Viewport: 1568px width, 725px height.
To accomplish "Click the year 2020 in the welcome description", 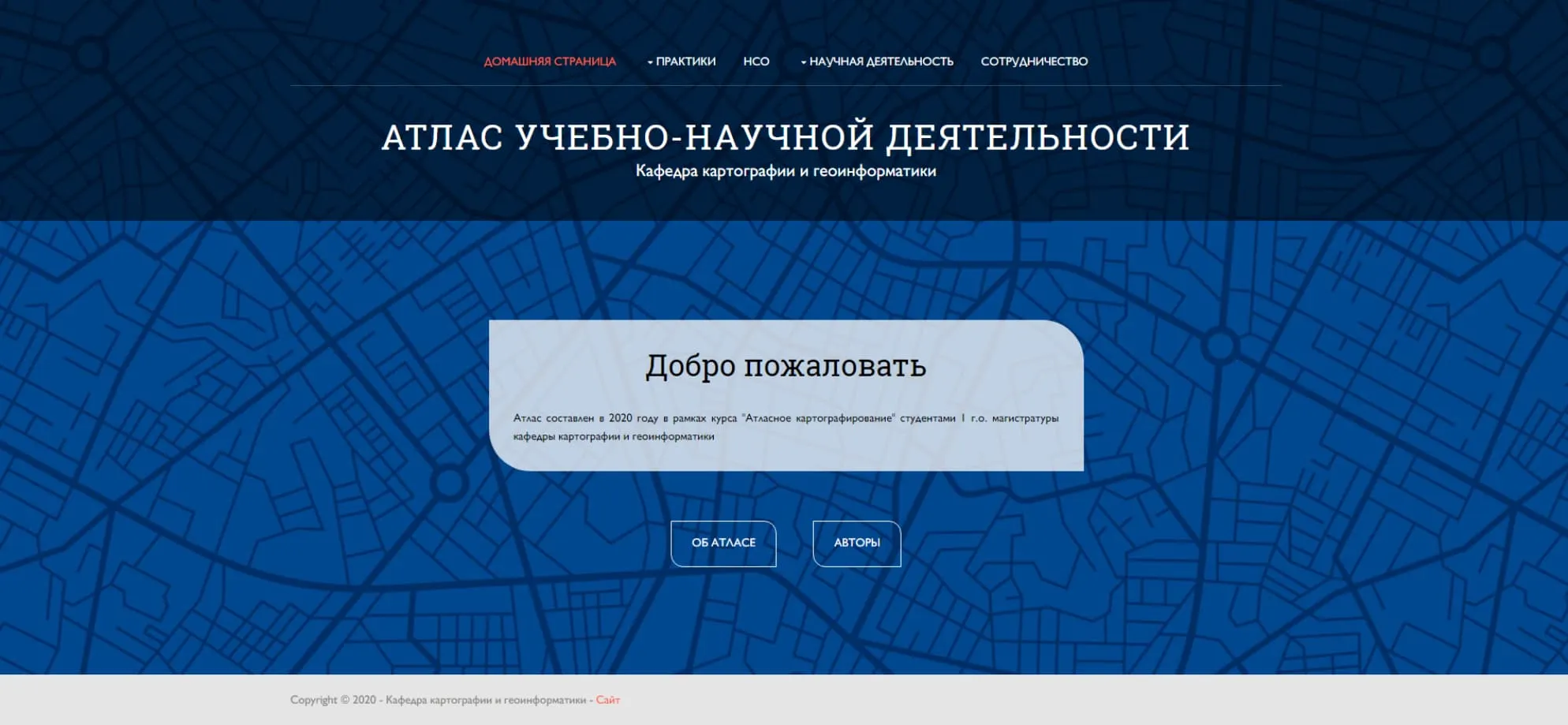I will pyautogui.click(x=620, y=418).
